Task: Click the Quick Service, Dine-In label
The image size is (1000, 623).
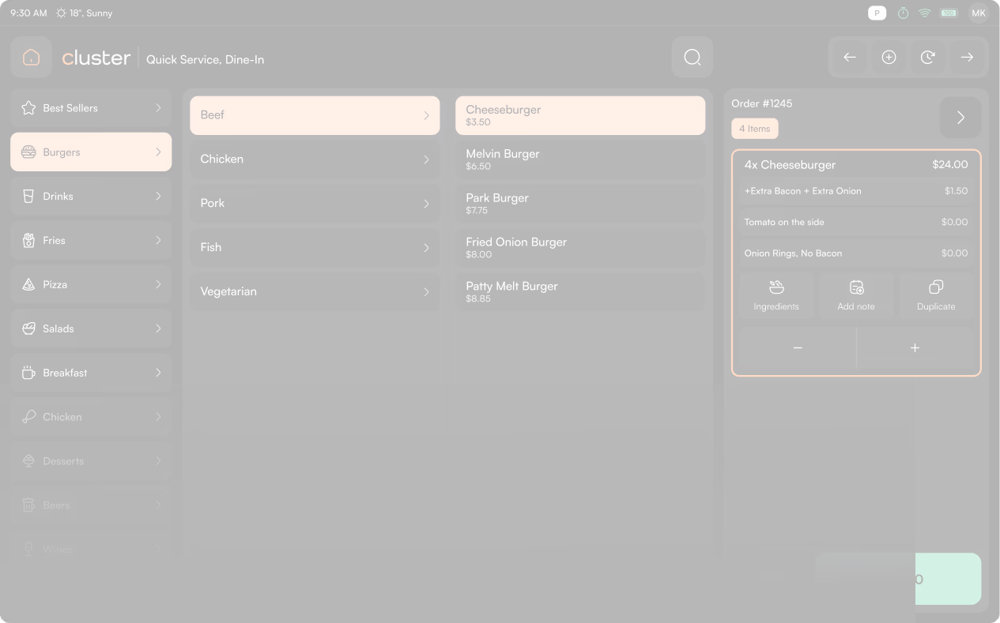Action: click(x=206, y=60)
